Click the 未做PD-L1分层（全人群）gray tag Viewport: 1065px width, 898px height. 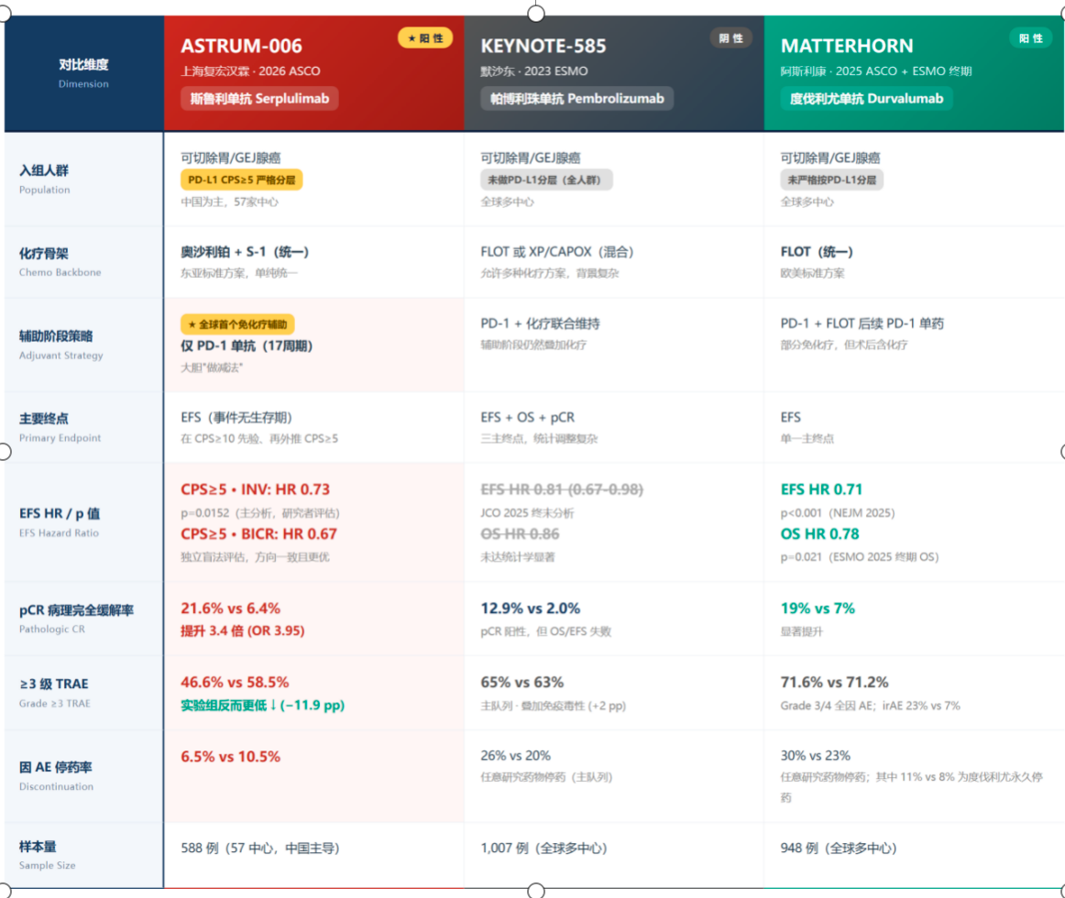[546, 180]
